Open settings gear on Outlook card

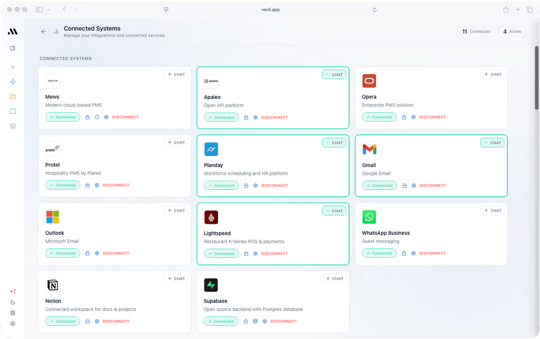tap(97, 253)
